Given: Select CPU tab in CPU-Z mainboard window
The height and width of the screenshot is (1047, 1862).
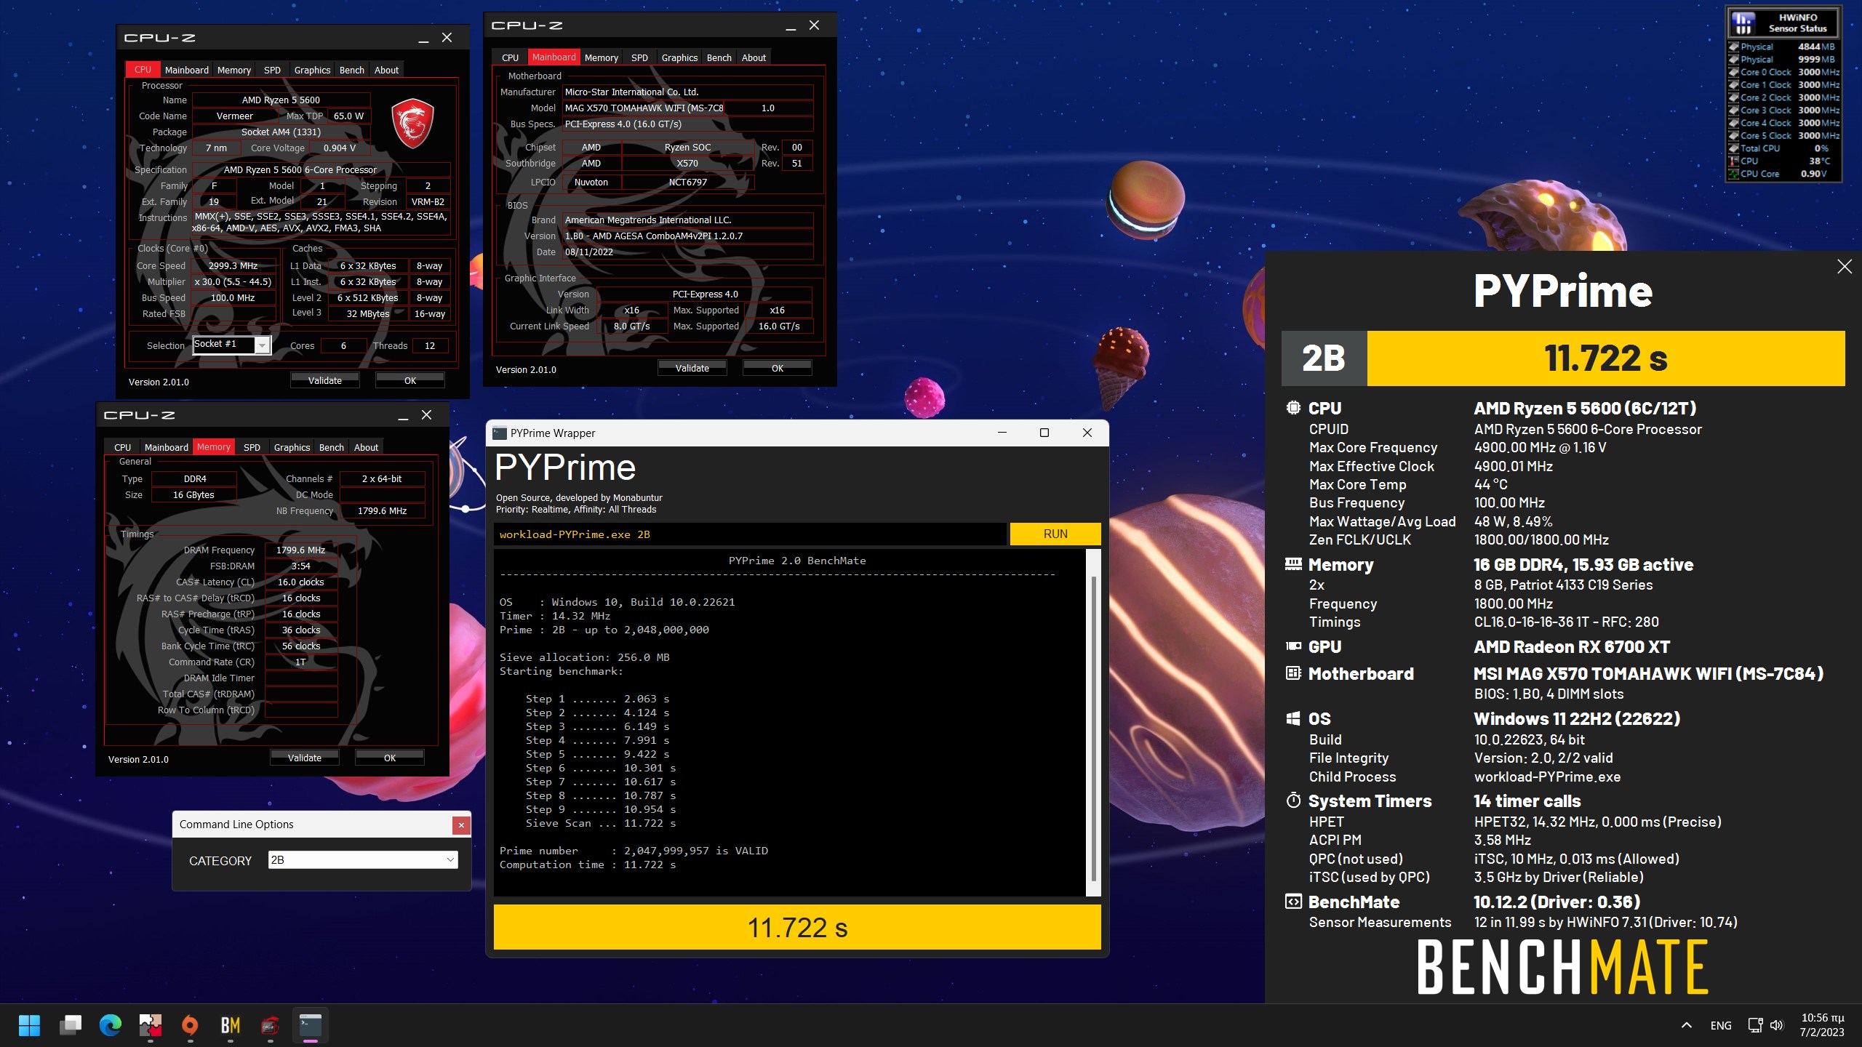Looking at the screenshot, I should tap(510, 57).
